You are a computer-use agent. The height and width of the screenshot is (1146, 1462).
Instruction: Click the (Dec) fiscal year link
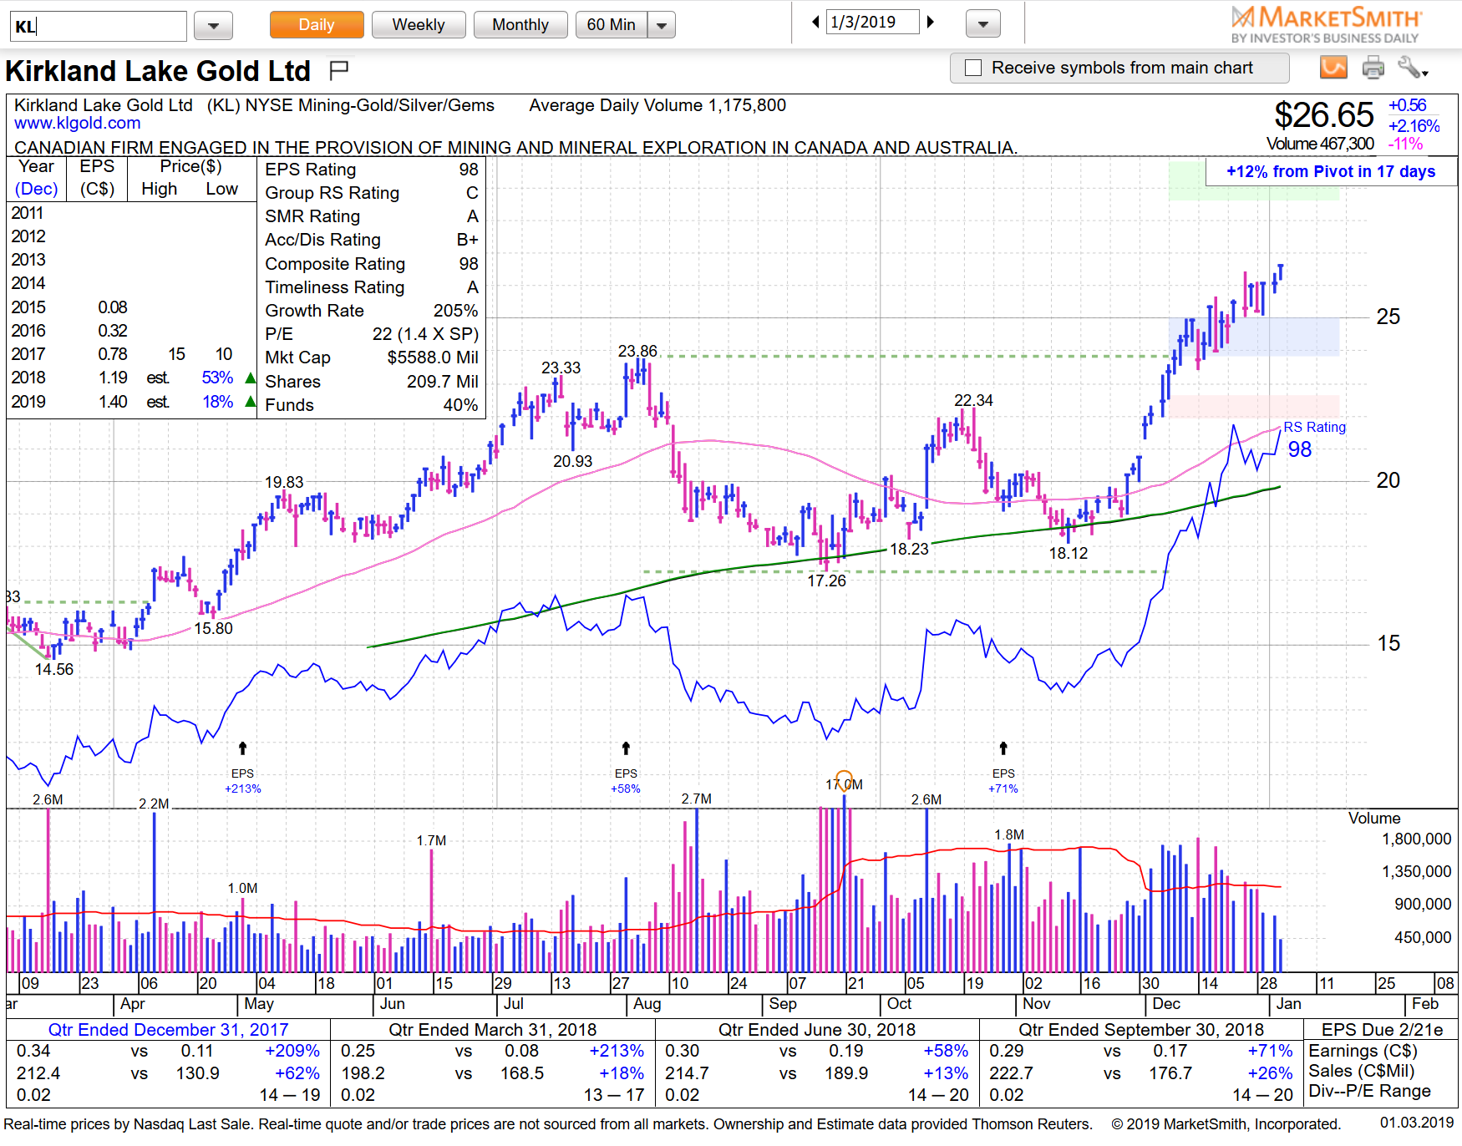coord(37,189)
